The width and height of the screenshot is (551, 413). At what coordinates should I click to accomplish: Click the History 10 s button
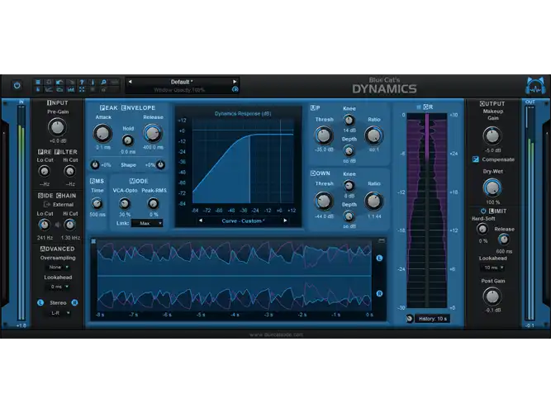click(432, 319)
